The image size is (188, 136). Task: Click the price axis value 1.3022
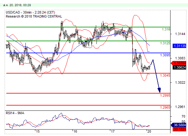coord(180,82)
